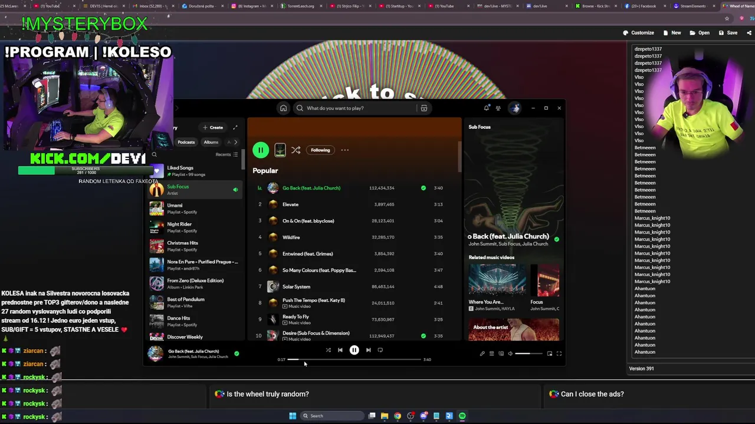
Task: Open lyrics microphone icon
Action: pyautogui.click(x=482, y=354)
